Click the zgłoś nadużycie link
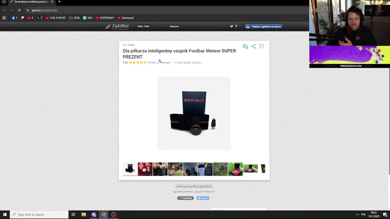The image size is (390, 219). pos(205,192)
